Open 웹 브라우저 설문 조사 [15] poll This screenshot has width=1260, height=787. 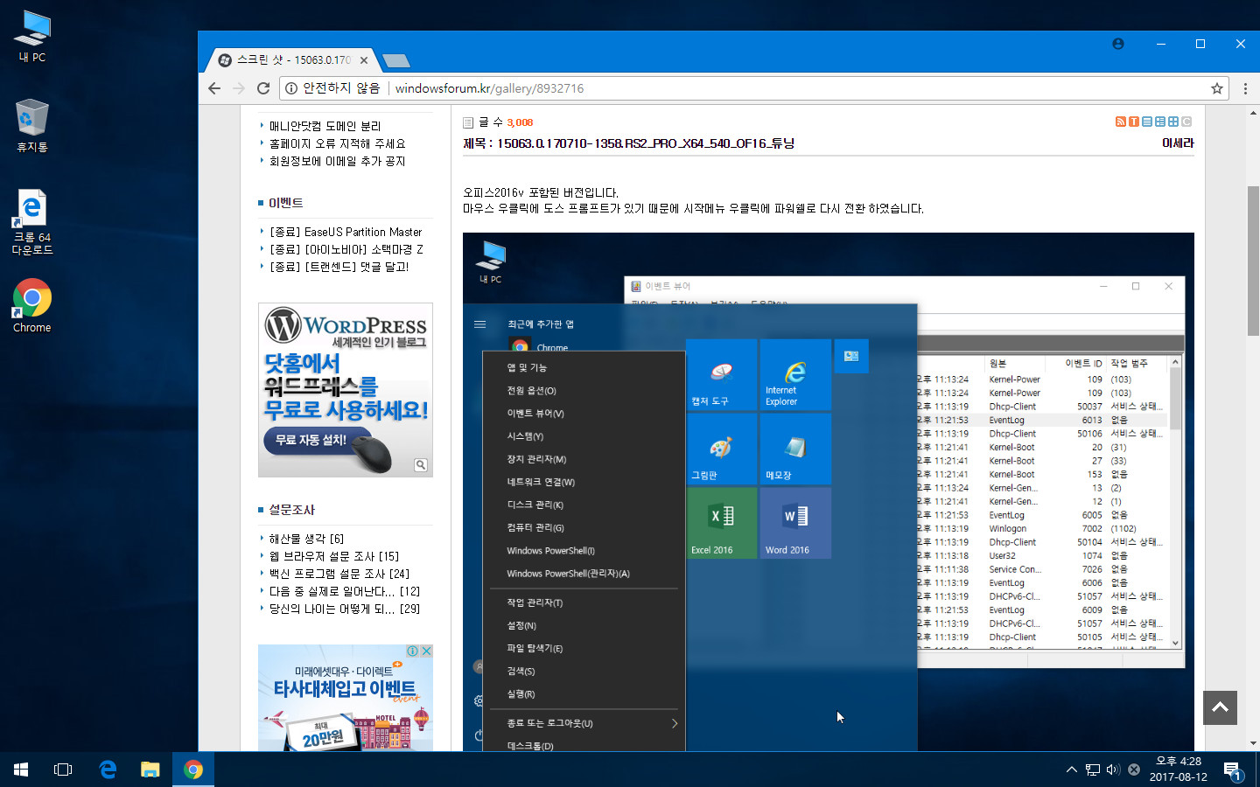coord(334,556)
